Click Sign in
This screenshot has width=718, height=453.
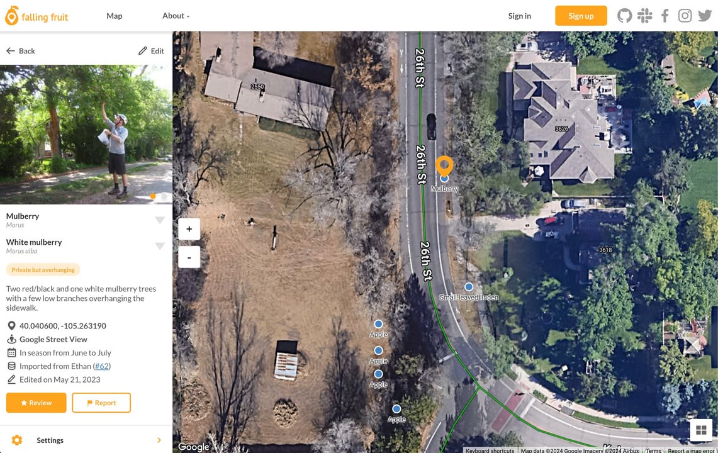(519, 16)
